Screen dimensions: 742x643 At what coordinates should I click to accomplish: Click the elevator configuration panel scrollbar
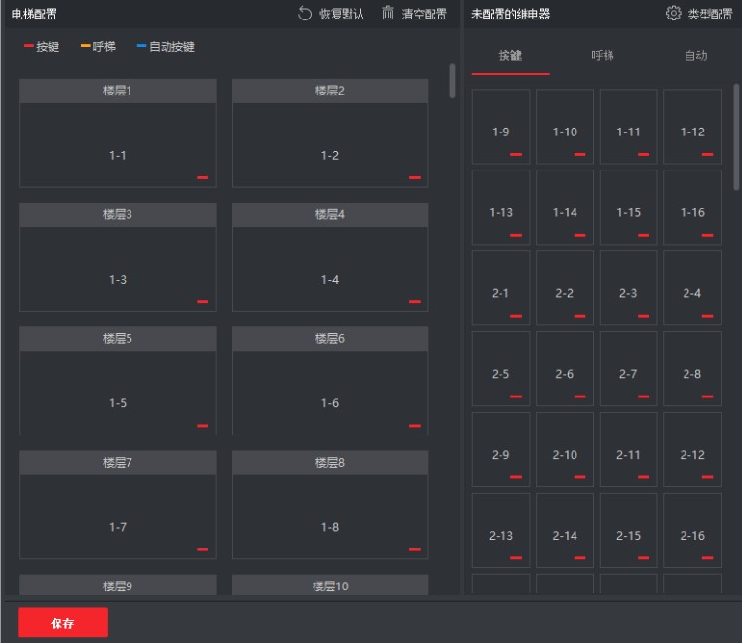(x=452, y=82)
